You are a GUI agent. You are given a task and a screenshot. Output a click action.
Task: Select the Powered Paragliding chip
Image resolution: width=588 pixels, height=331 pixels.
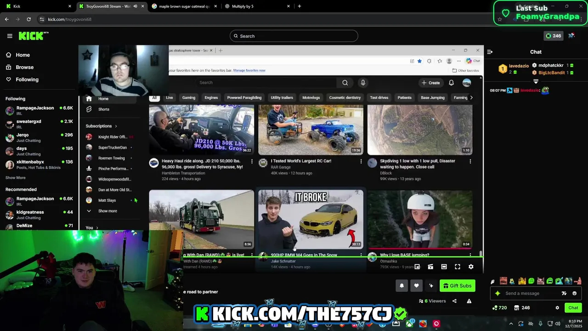pyautogui.click(x=244, y=97)
